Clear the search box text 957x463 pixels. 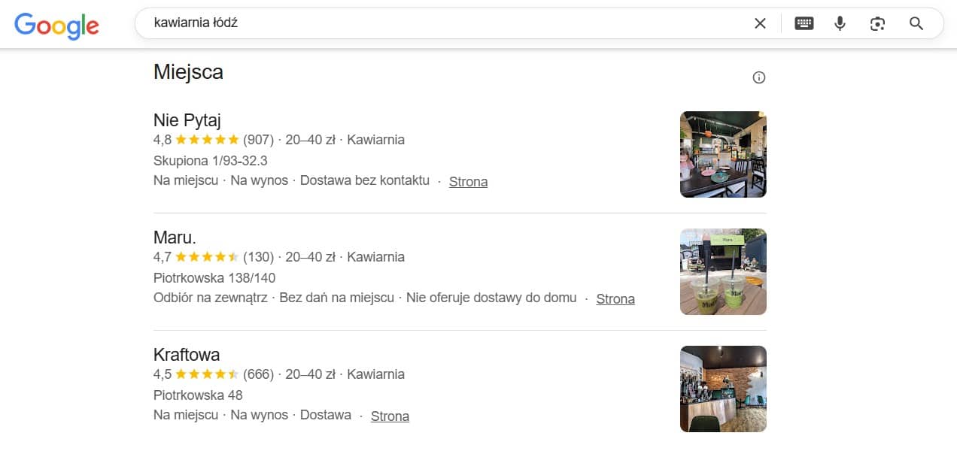tap(760, 23)
